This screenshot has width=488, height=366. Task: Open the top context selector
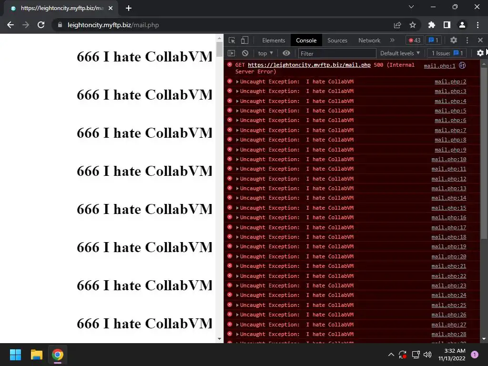tap(265, 53)
